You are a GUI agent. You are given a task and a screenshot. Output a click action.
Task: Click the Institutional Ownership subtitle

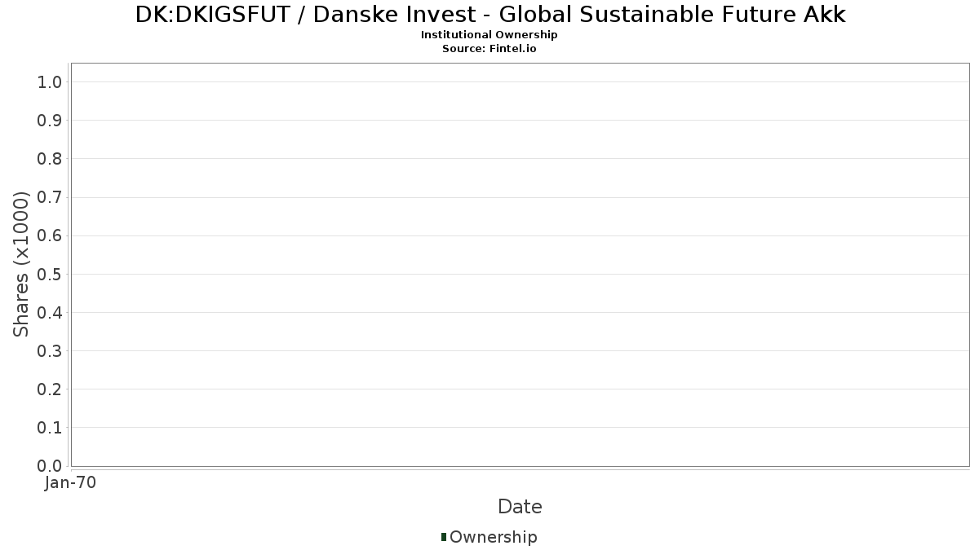click(x=489, y=35)
